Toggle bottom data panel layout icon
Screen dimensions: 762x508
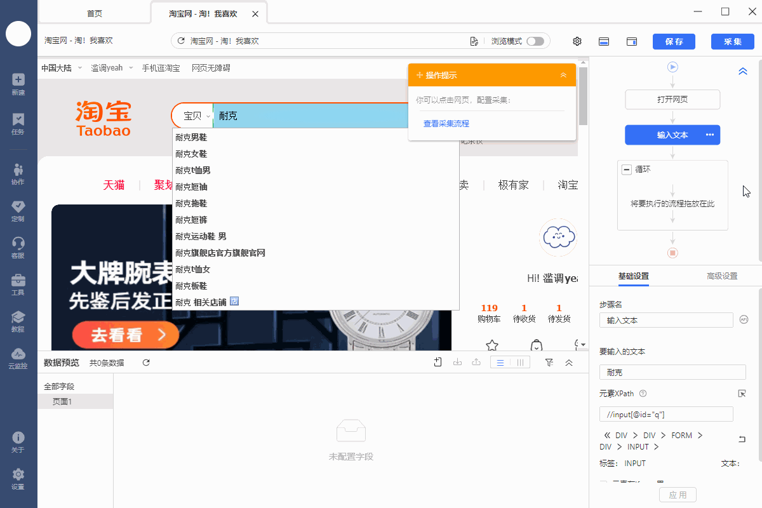pos(605,41)
